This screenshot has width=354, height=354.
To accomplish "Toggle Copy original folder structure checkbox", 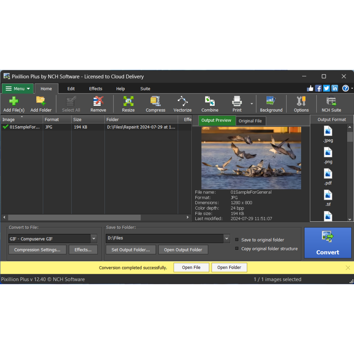I will [x=237, y=249].
